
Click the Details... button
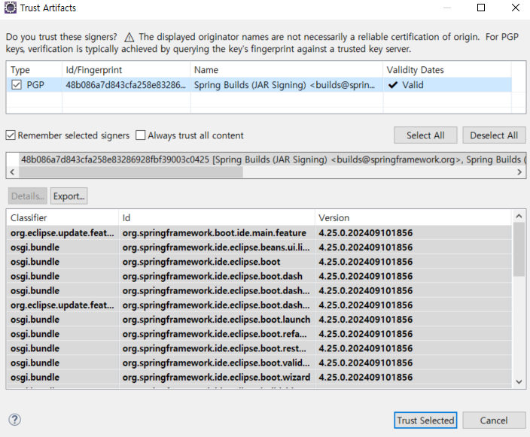click(x=28, y=196)
